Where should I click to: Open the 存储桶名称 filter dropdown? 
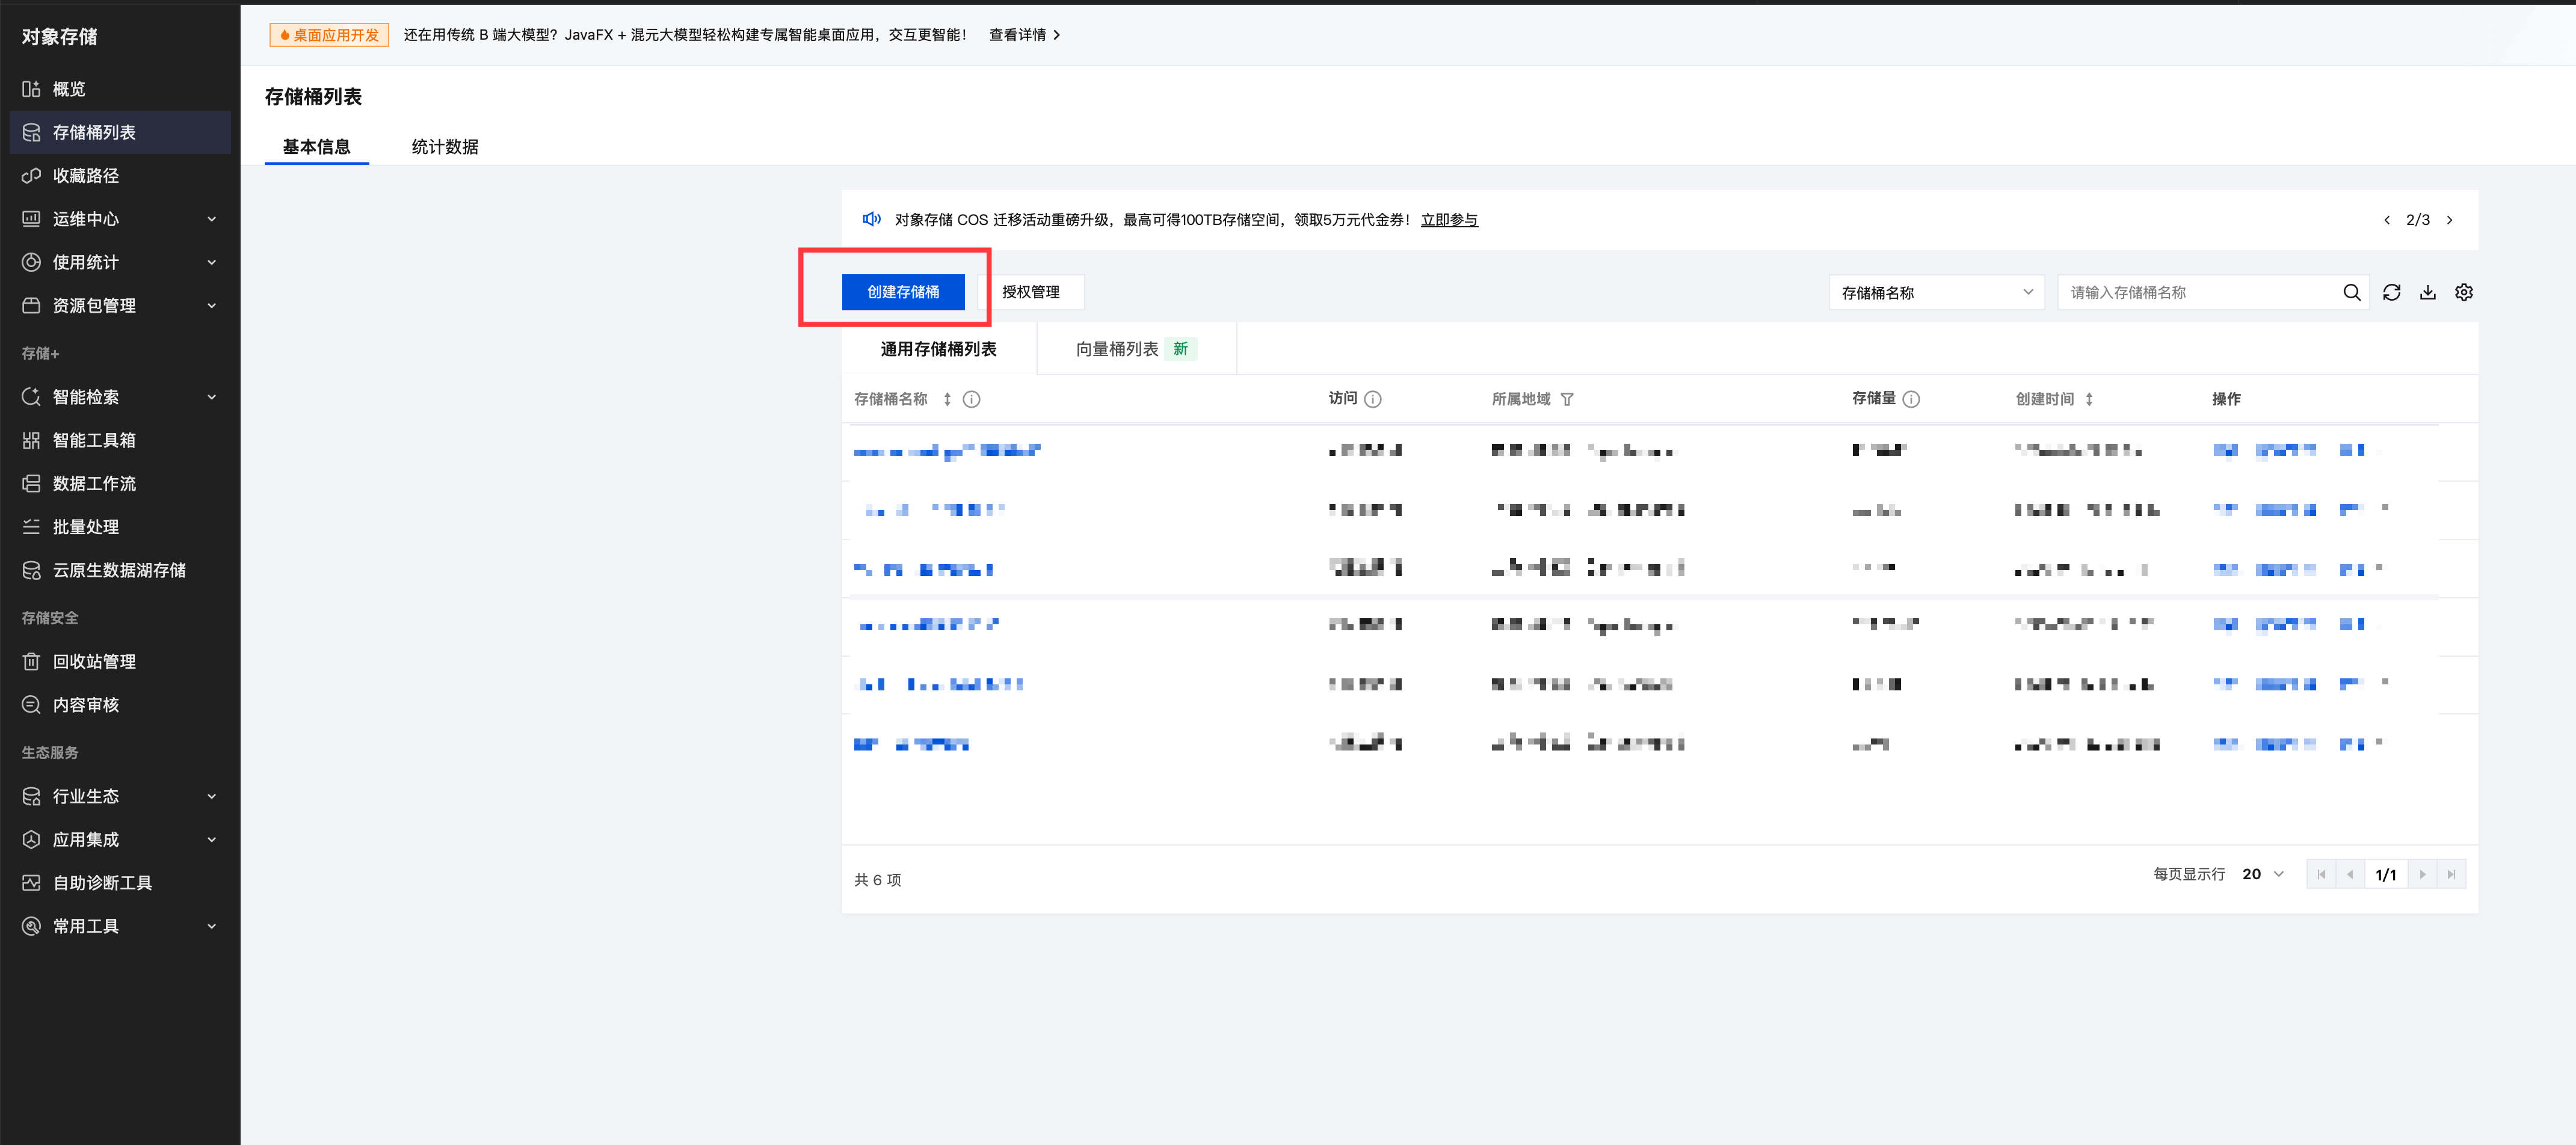1935,292
